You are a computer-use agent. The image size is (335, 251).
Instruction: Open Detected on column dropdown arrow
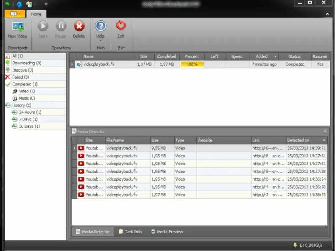tap(324, 141)
